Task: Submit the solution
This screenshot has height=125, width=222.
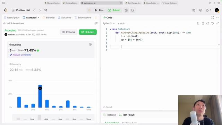Action: [x=114, y=10]
